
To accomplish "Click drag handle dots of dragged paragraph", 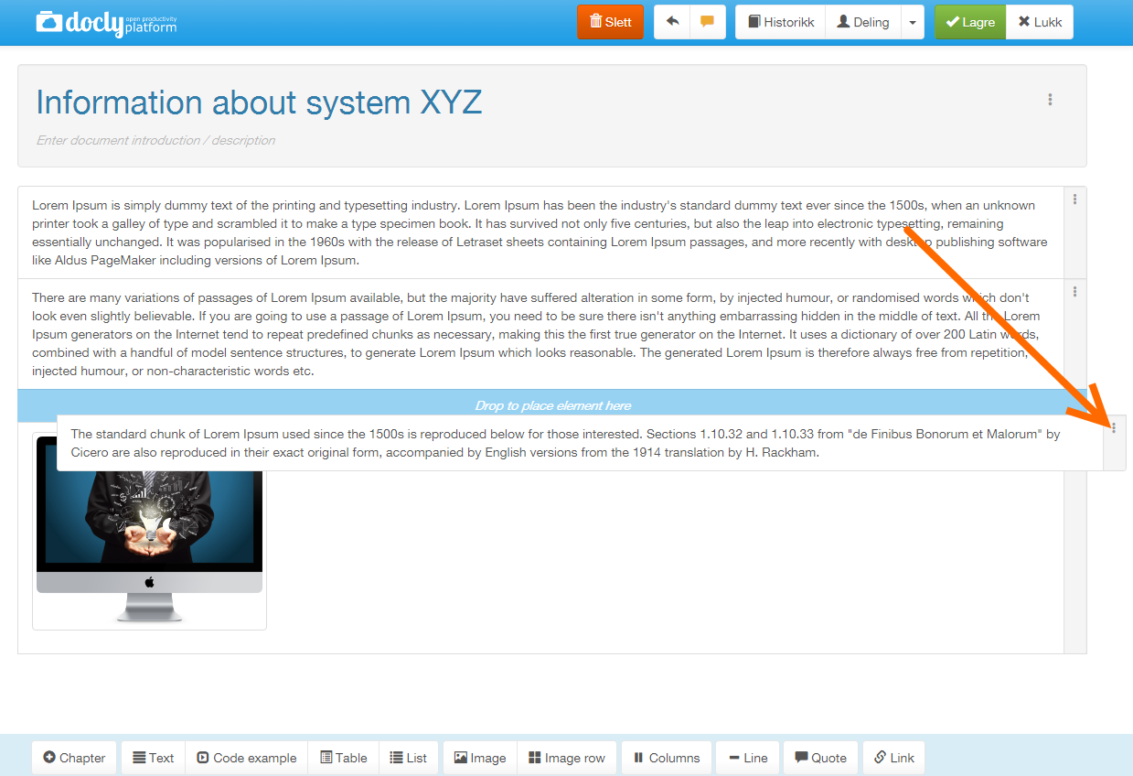I will [x=1114, y=427].
